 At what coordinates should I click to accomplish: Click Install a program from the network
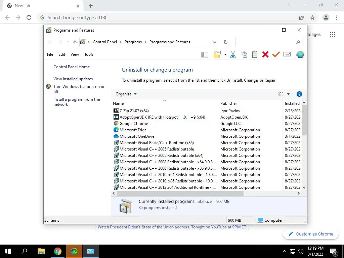pyautogui.click(x=77, y=102)
